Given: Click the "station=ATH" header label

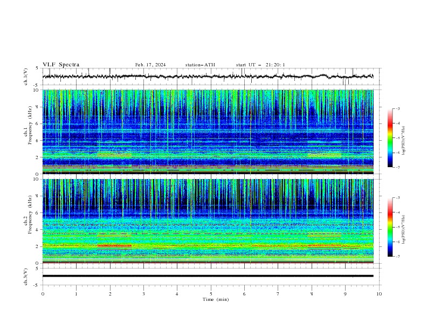Looking at the screenshot, I should pos(200,65).
